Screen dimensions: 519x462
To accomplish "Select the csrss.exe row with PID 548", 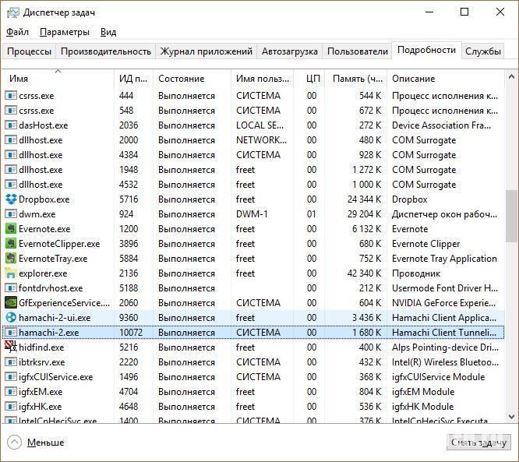I will point(253,111).
